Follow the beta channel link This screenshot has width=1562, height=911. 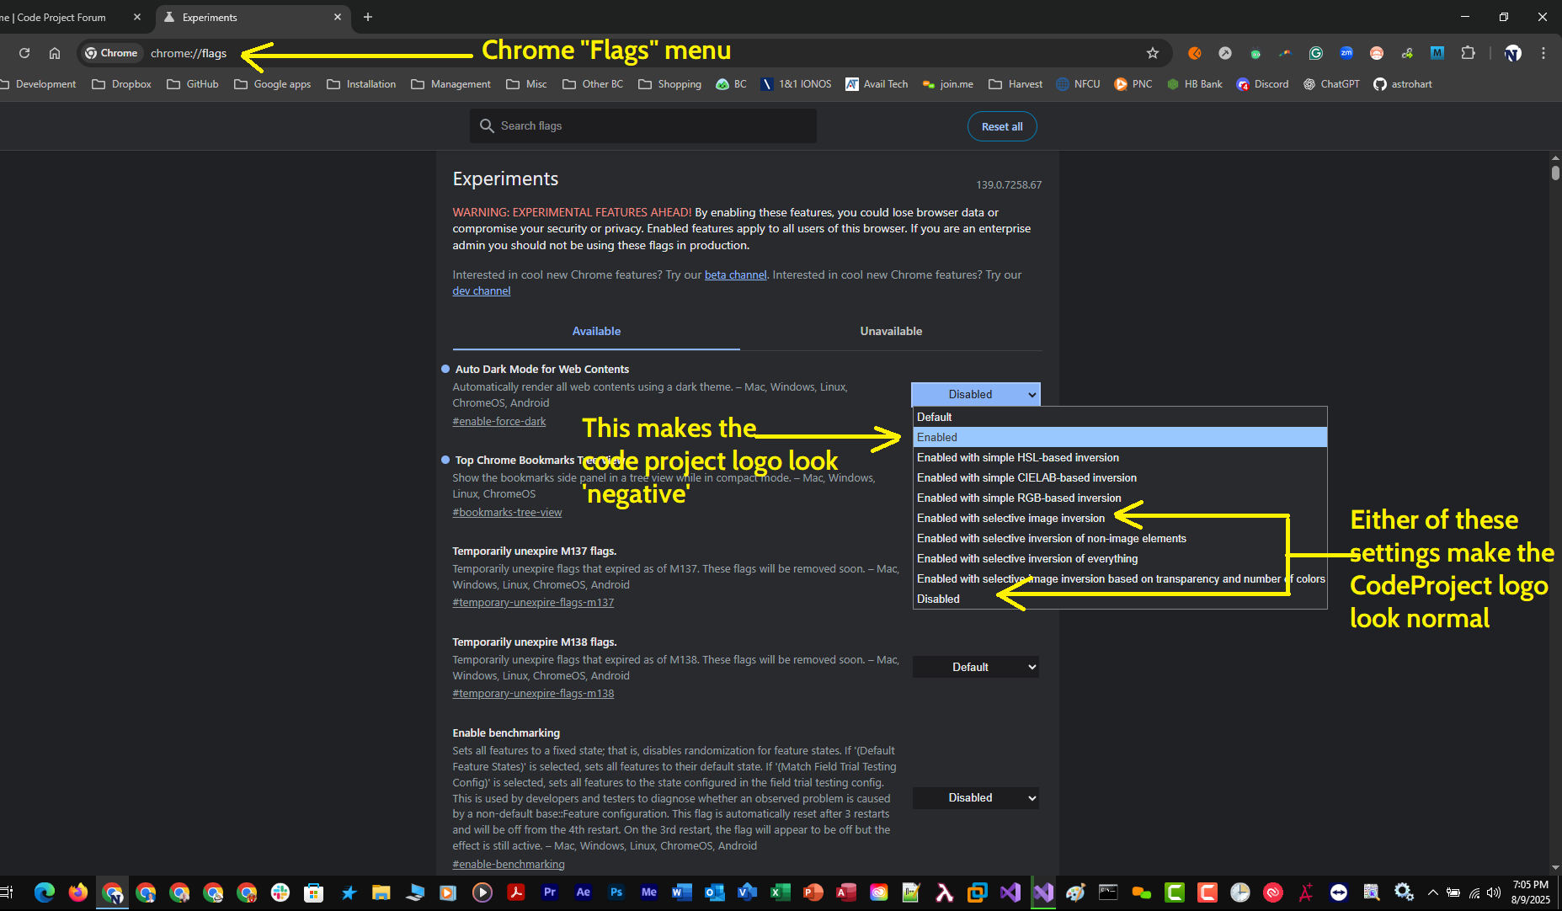(735, 274)
